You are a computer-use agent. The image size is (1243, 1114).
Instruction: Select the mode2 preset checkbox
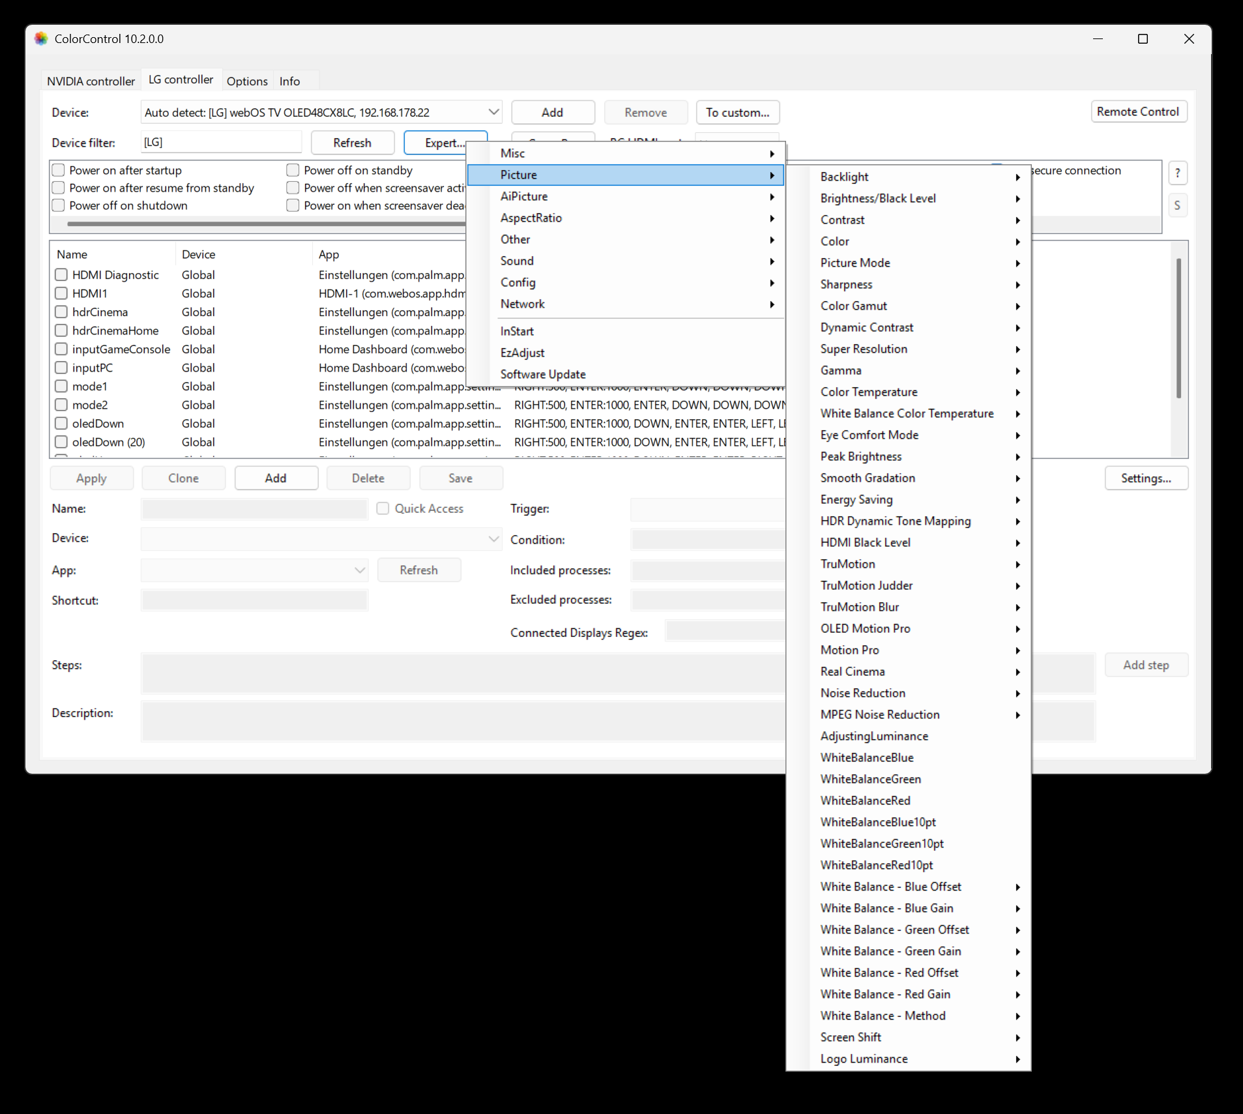61,405
